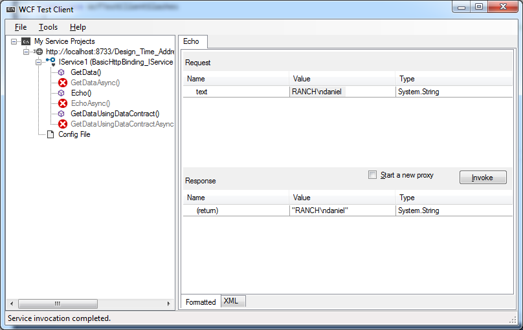Open the Tools menu
Viewport: 523px width, 330px height.
pyautogui.click(x=48, y=27)
